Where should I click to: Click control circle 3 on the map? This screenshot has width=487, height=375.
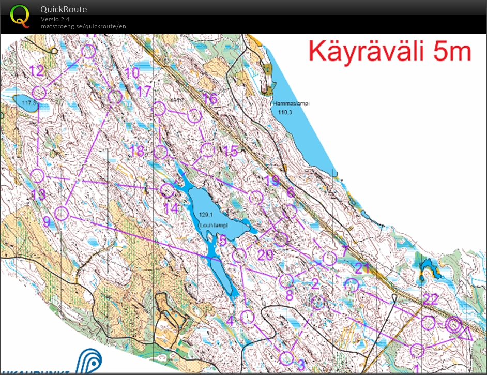(x=286, y=357)
